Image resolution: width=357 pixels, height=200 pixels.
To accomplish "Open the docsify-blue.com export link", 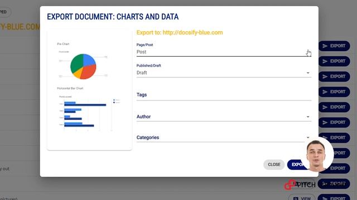I will coord(192,32).
